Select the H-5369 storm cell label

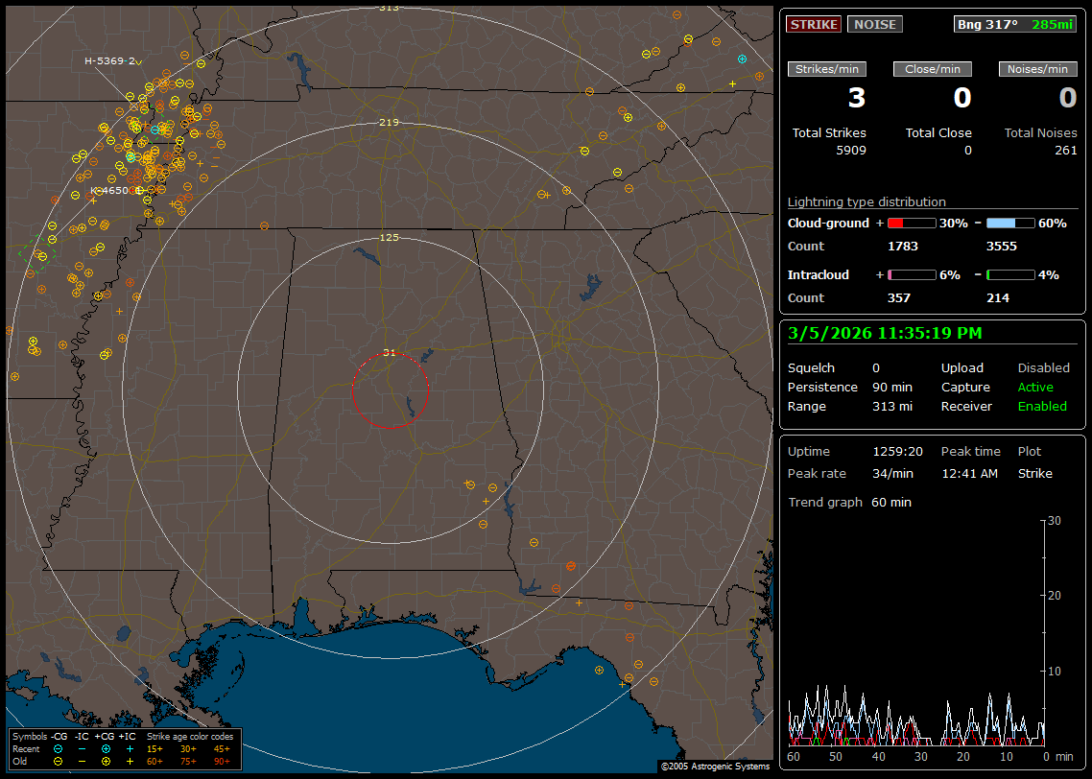pyautogui.click(x=109, y=61)
